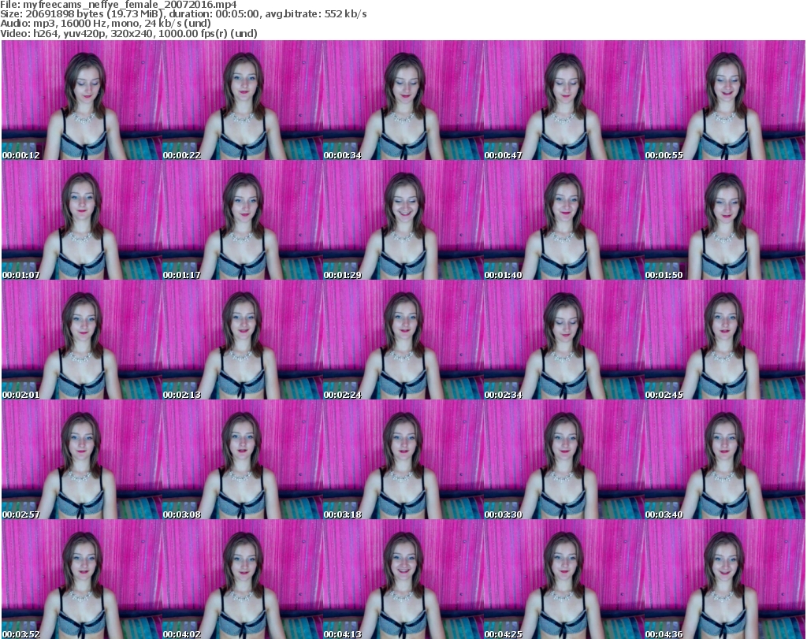Viewport: 807px width, 639px height.
Task: Open the frame at 00:04:02
Action: [243, 579]
